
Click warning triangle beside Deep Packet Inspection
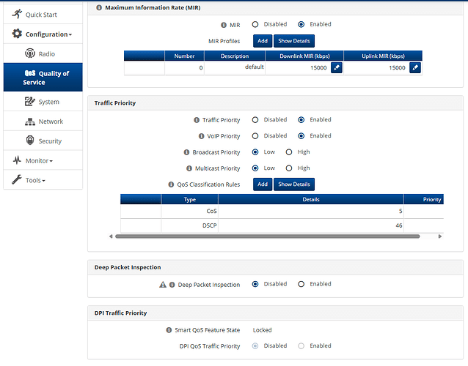point(163,285)
